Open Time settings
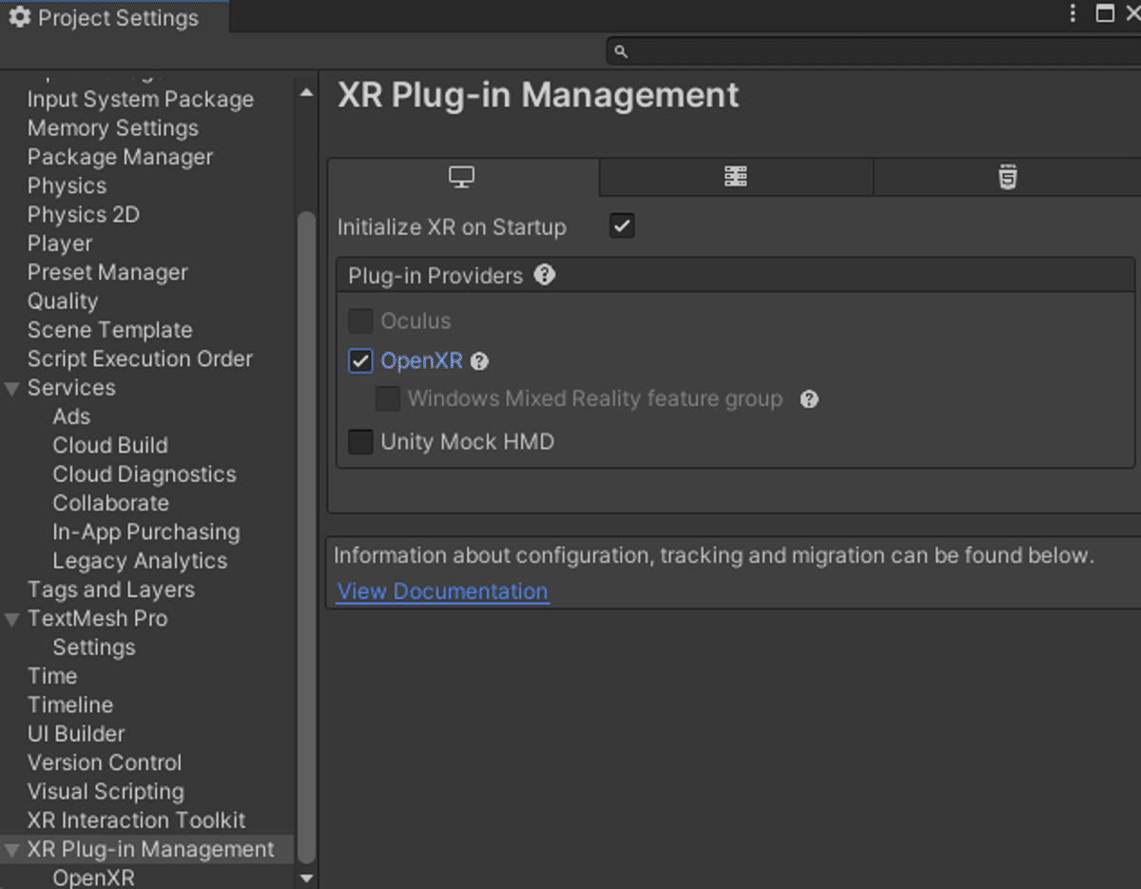Viewport: 1141px width, 889px height. tap(52, 676)
